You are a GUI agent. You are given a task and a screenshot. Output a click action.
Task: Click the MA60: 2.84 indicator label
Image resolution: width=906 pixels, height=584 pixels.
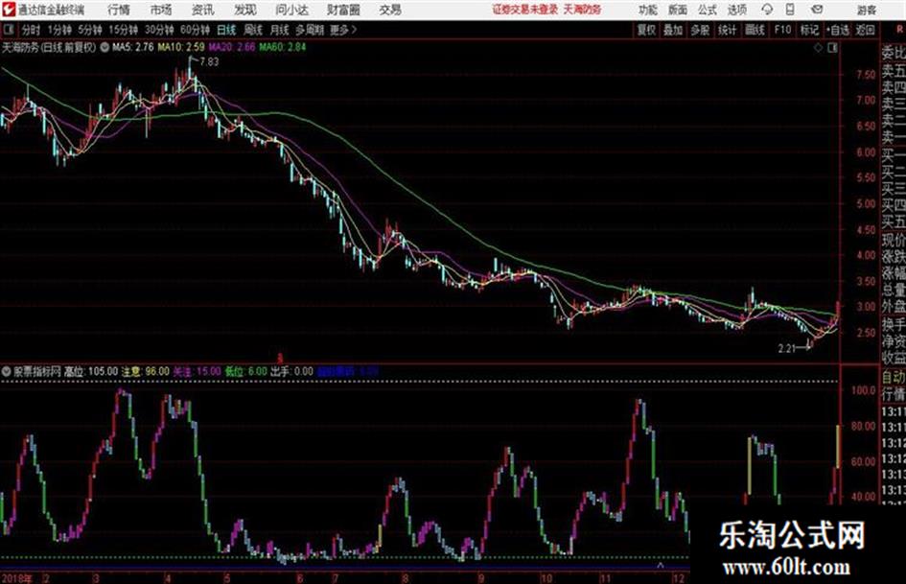coord(283,47)
